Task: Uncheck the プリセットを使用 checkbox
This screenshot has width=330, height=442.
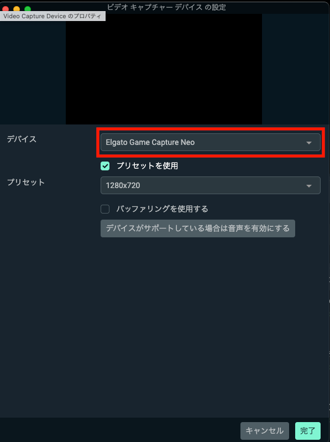Action: click(x=105, y=166)
